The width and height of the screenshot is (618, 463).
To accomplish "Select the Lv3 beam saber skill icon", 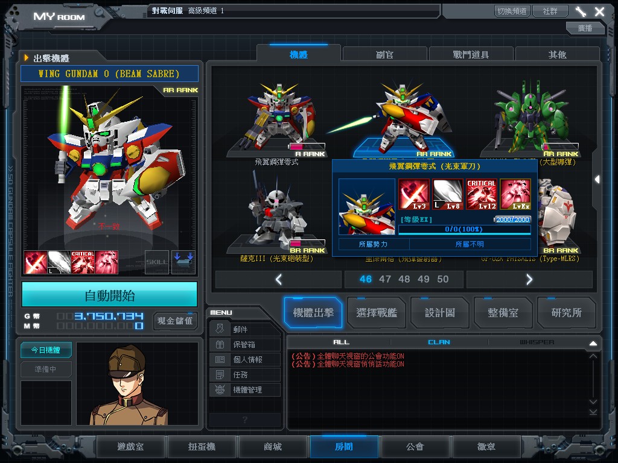I will pyautogui.click(x=414, y=194).
